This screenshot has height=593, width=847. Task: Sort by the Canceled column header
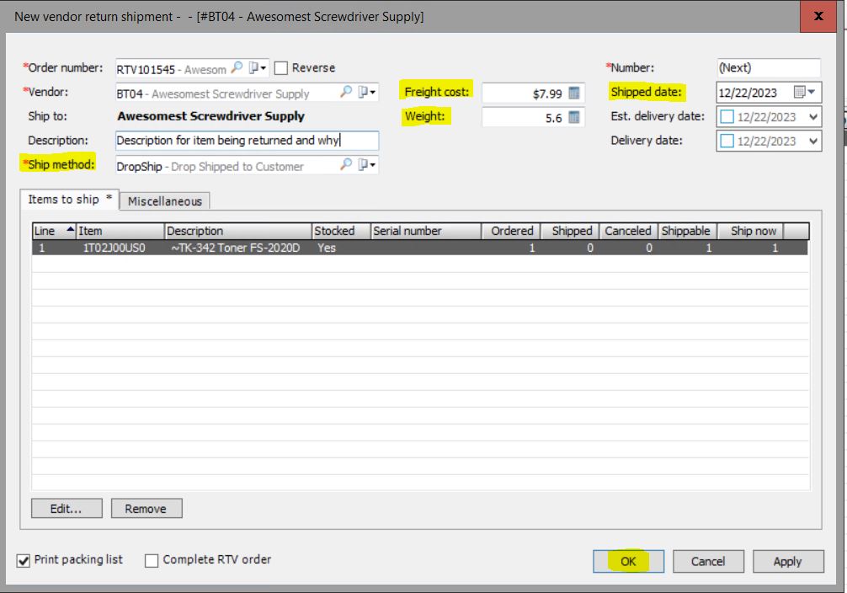click(629, 231)
